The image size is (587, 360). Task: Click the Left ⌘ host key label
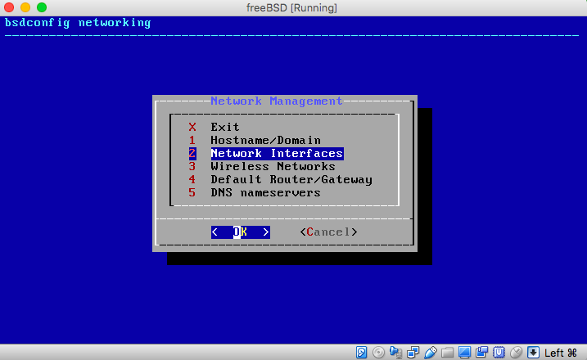pos(561,353)
